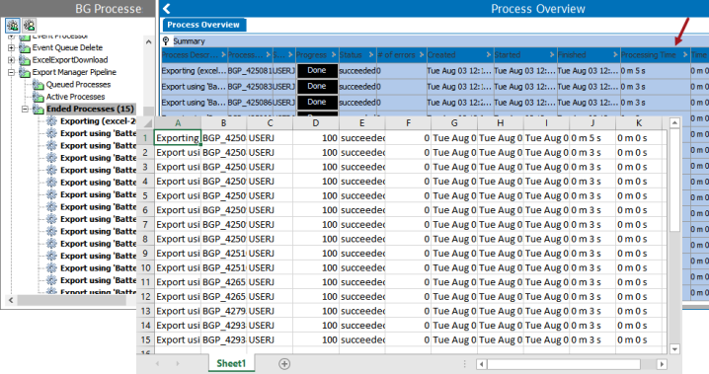Open the Process Descr... column header arrow
This screenshot has width=709, height=374.
(x=223, y=54)
